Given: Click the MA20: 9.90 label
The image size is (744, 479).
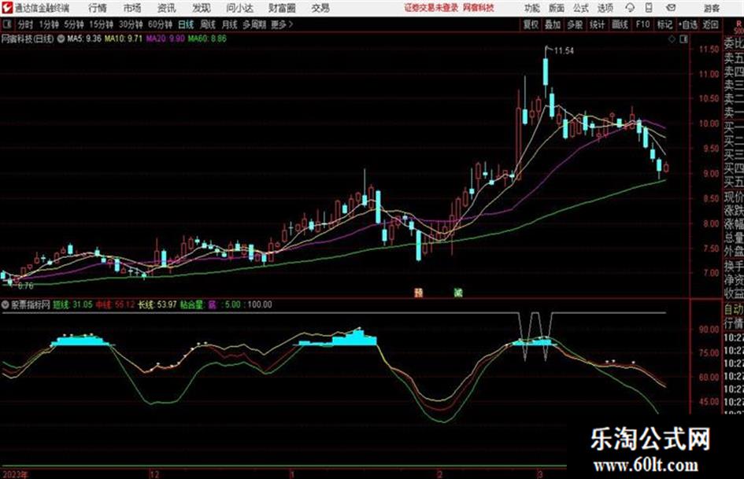Looking at the screenshot, I should click(165, 39).
